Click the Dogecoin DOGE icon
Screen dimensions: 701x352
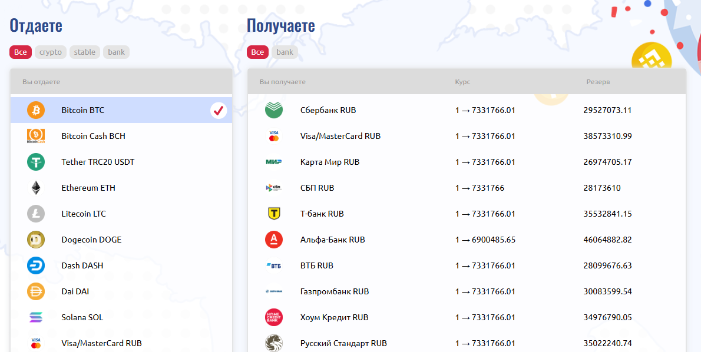(36, 240)
